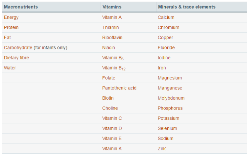Open the Energy link
Screen dimensions: 248x155
[x=11, y=17]
